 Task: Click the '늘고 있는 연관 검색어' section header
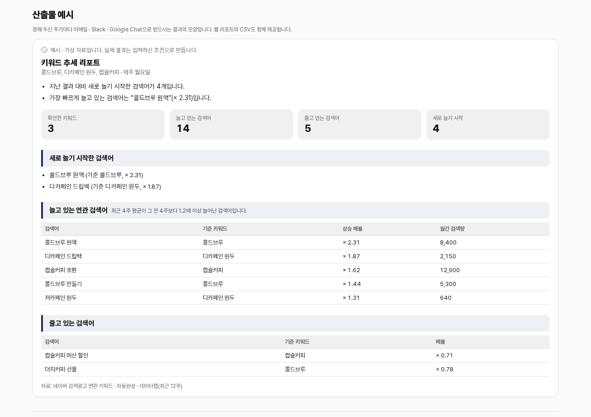(295, 210)
